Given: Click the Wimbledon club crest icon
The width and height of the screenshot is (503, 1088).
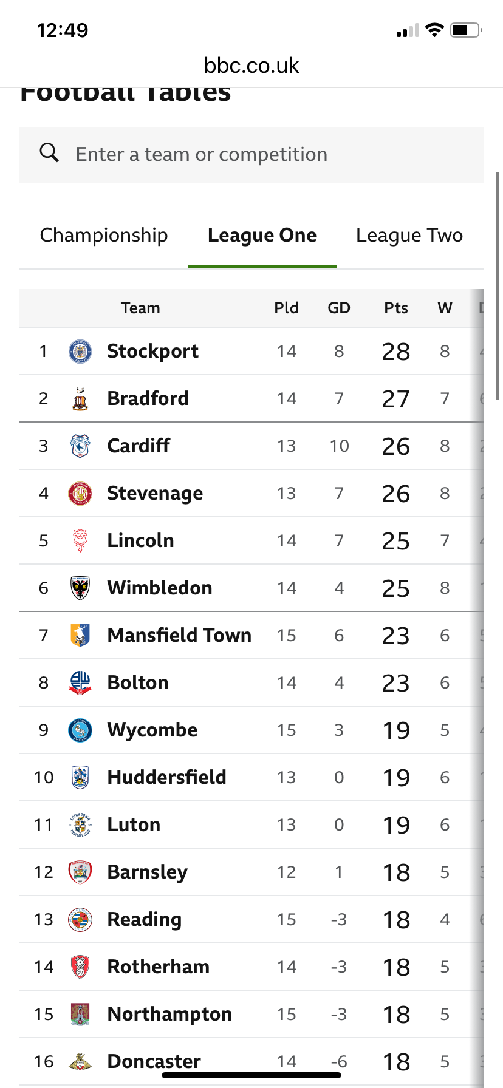Looking at the screenshot, I should (x=80, y=588).
